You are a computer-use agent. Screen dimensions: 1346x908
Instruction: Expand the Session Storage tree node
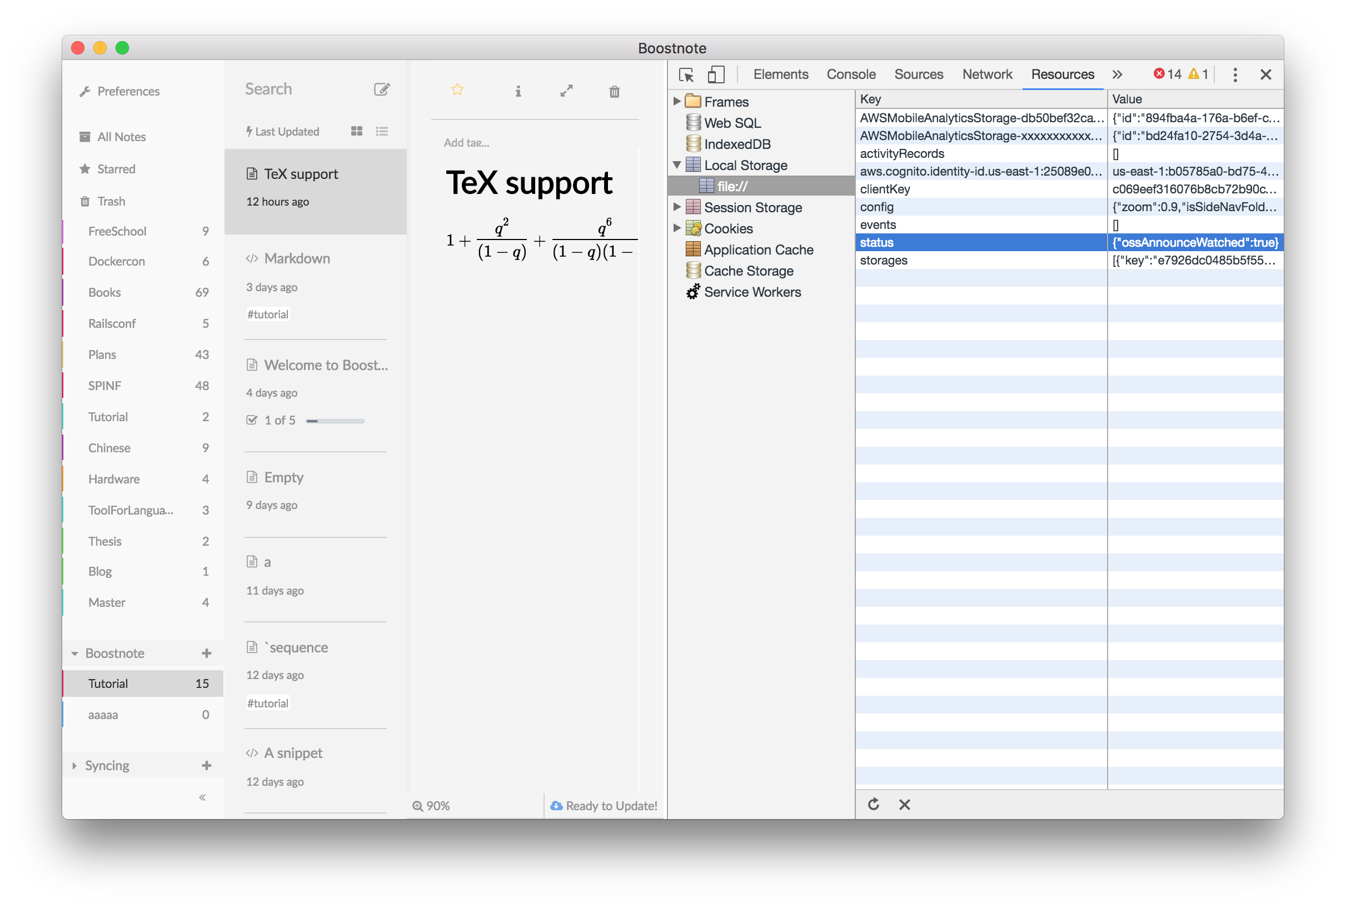[x=676, y=207]
